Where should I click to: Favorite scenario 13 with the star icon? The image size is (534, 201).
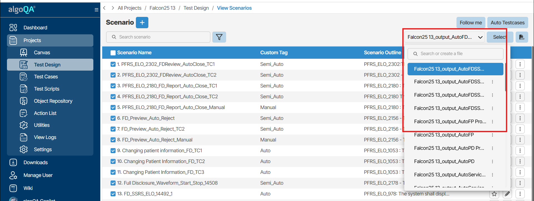(x=494, y=194)
